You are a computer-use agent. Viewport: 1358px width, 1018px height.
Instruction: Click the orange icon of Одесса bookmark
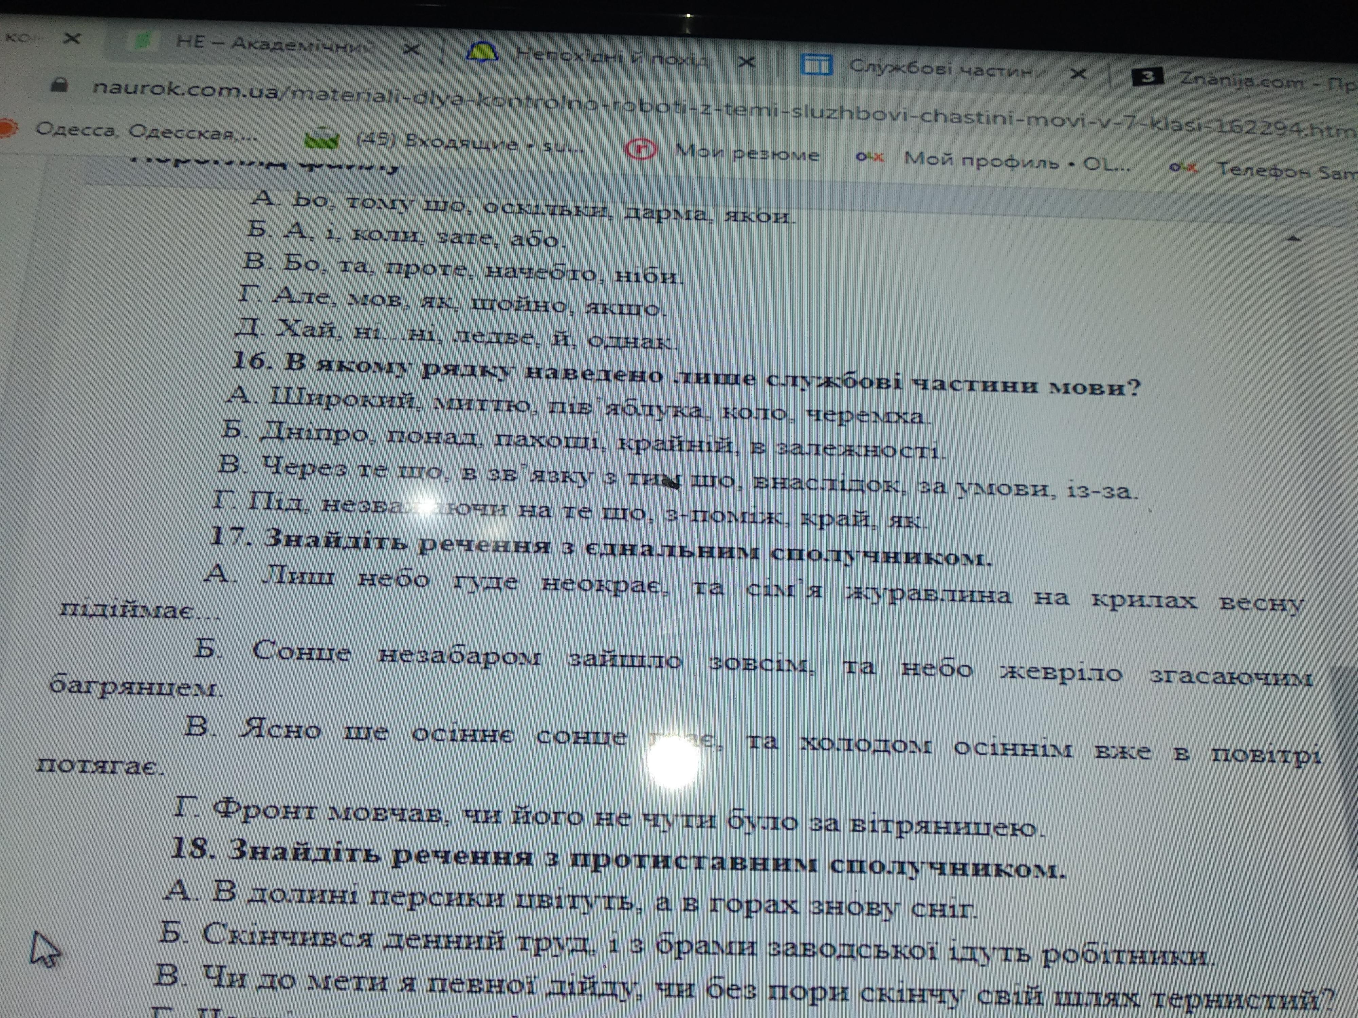coord(7,128)
